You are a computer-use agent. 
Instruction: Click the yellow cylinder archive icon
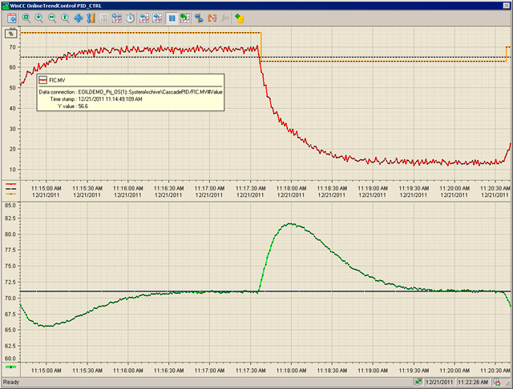coord(239,18)
